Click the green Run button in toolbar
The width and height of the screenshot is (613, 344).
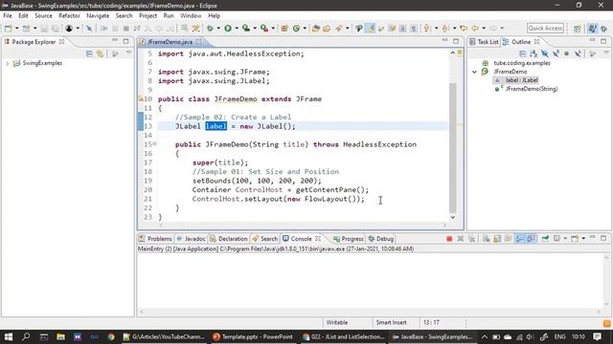[x=228, y=28]
